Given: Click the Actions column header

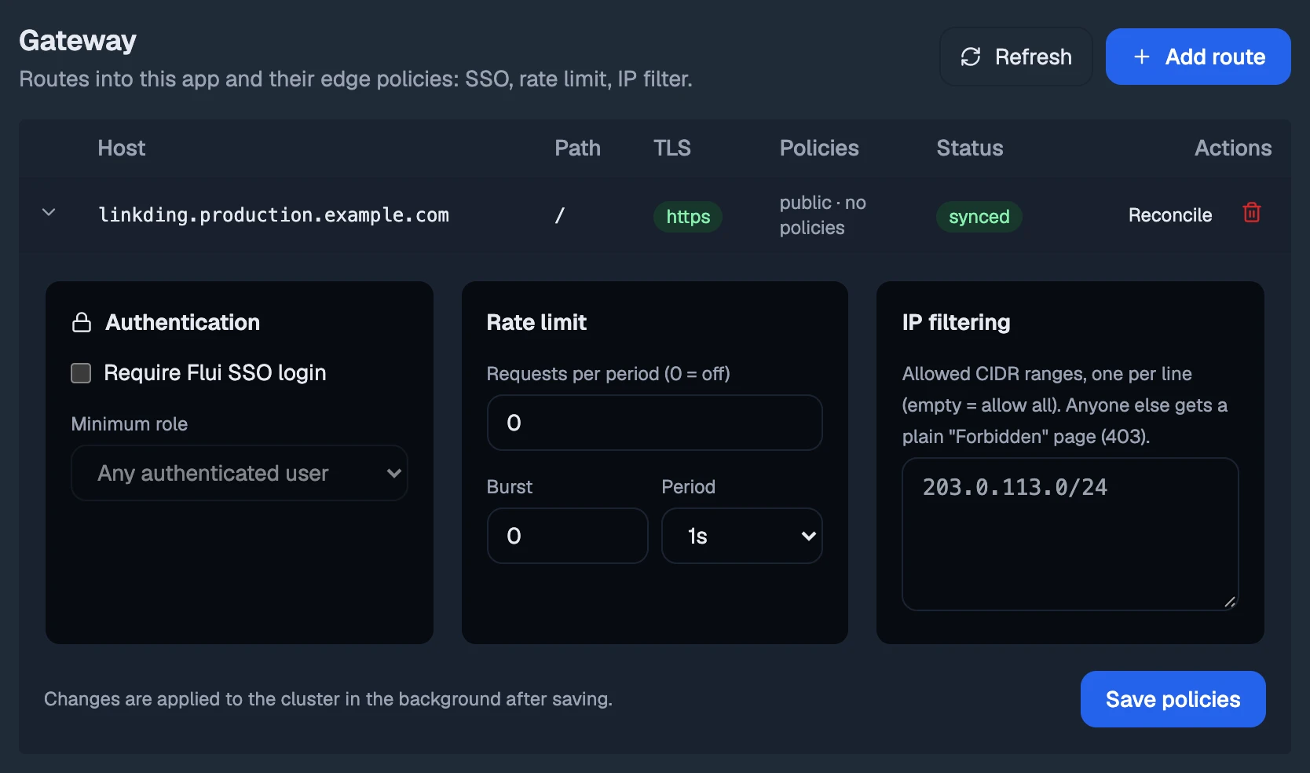Looking at the screenshot, I should tap(1233, 148).
